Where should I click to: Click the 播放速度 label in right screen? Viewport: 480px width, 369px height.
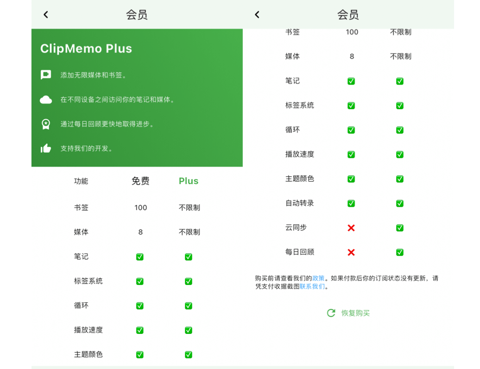(x=300, y=154)
